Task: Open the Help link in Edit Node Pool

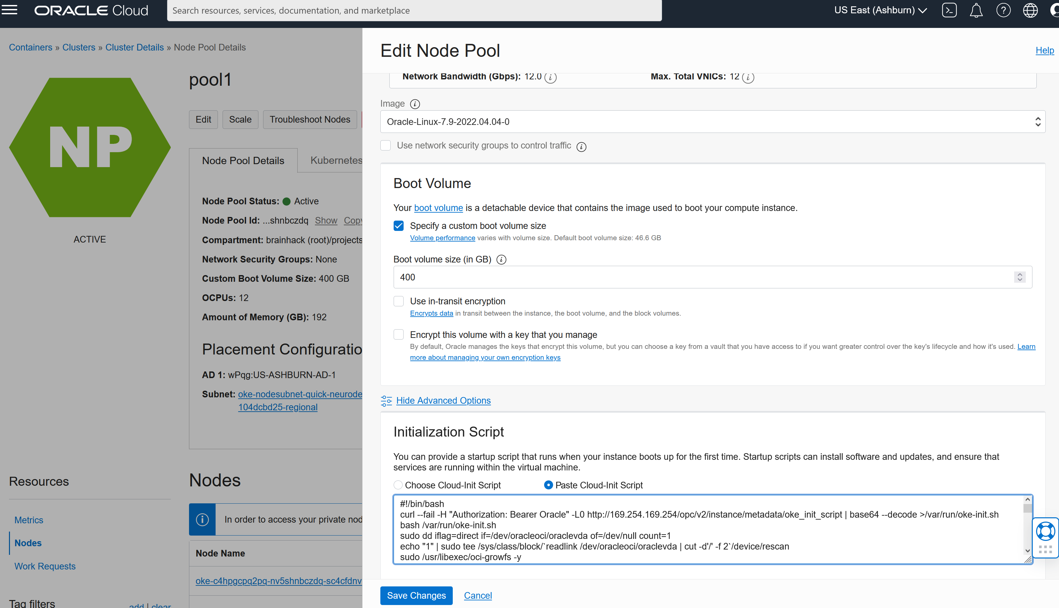Action: 1044,51
